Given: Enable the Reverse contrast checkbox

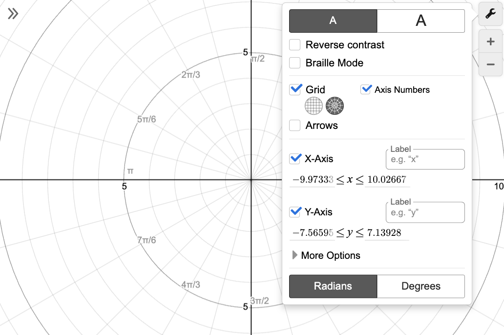Looking at the screenshot, I should pyautogui.click(x=295, y=45).
